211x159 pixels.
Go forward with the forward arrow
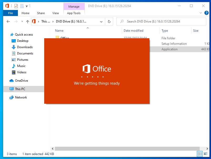click(x=16, y=21)
